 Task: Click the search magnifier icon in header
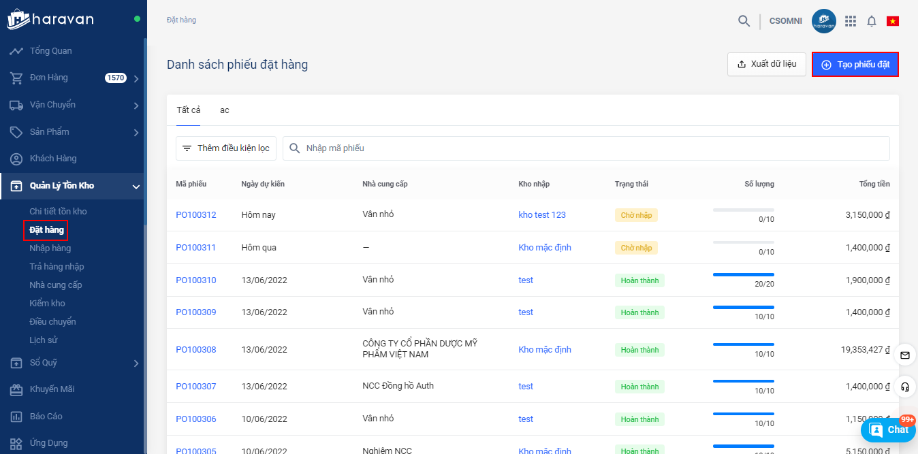744,21
